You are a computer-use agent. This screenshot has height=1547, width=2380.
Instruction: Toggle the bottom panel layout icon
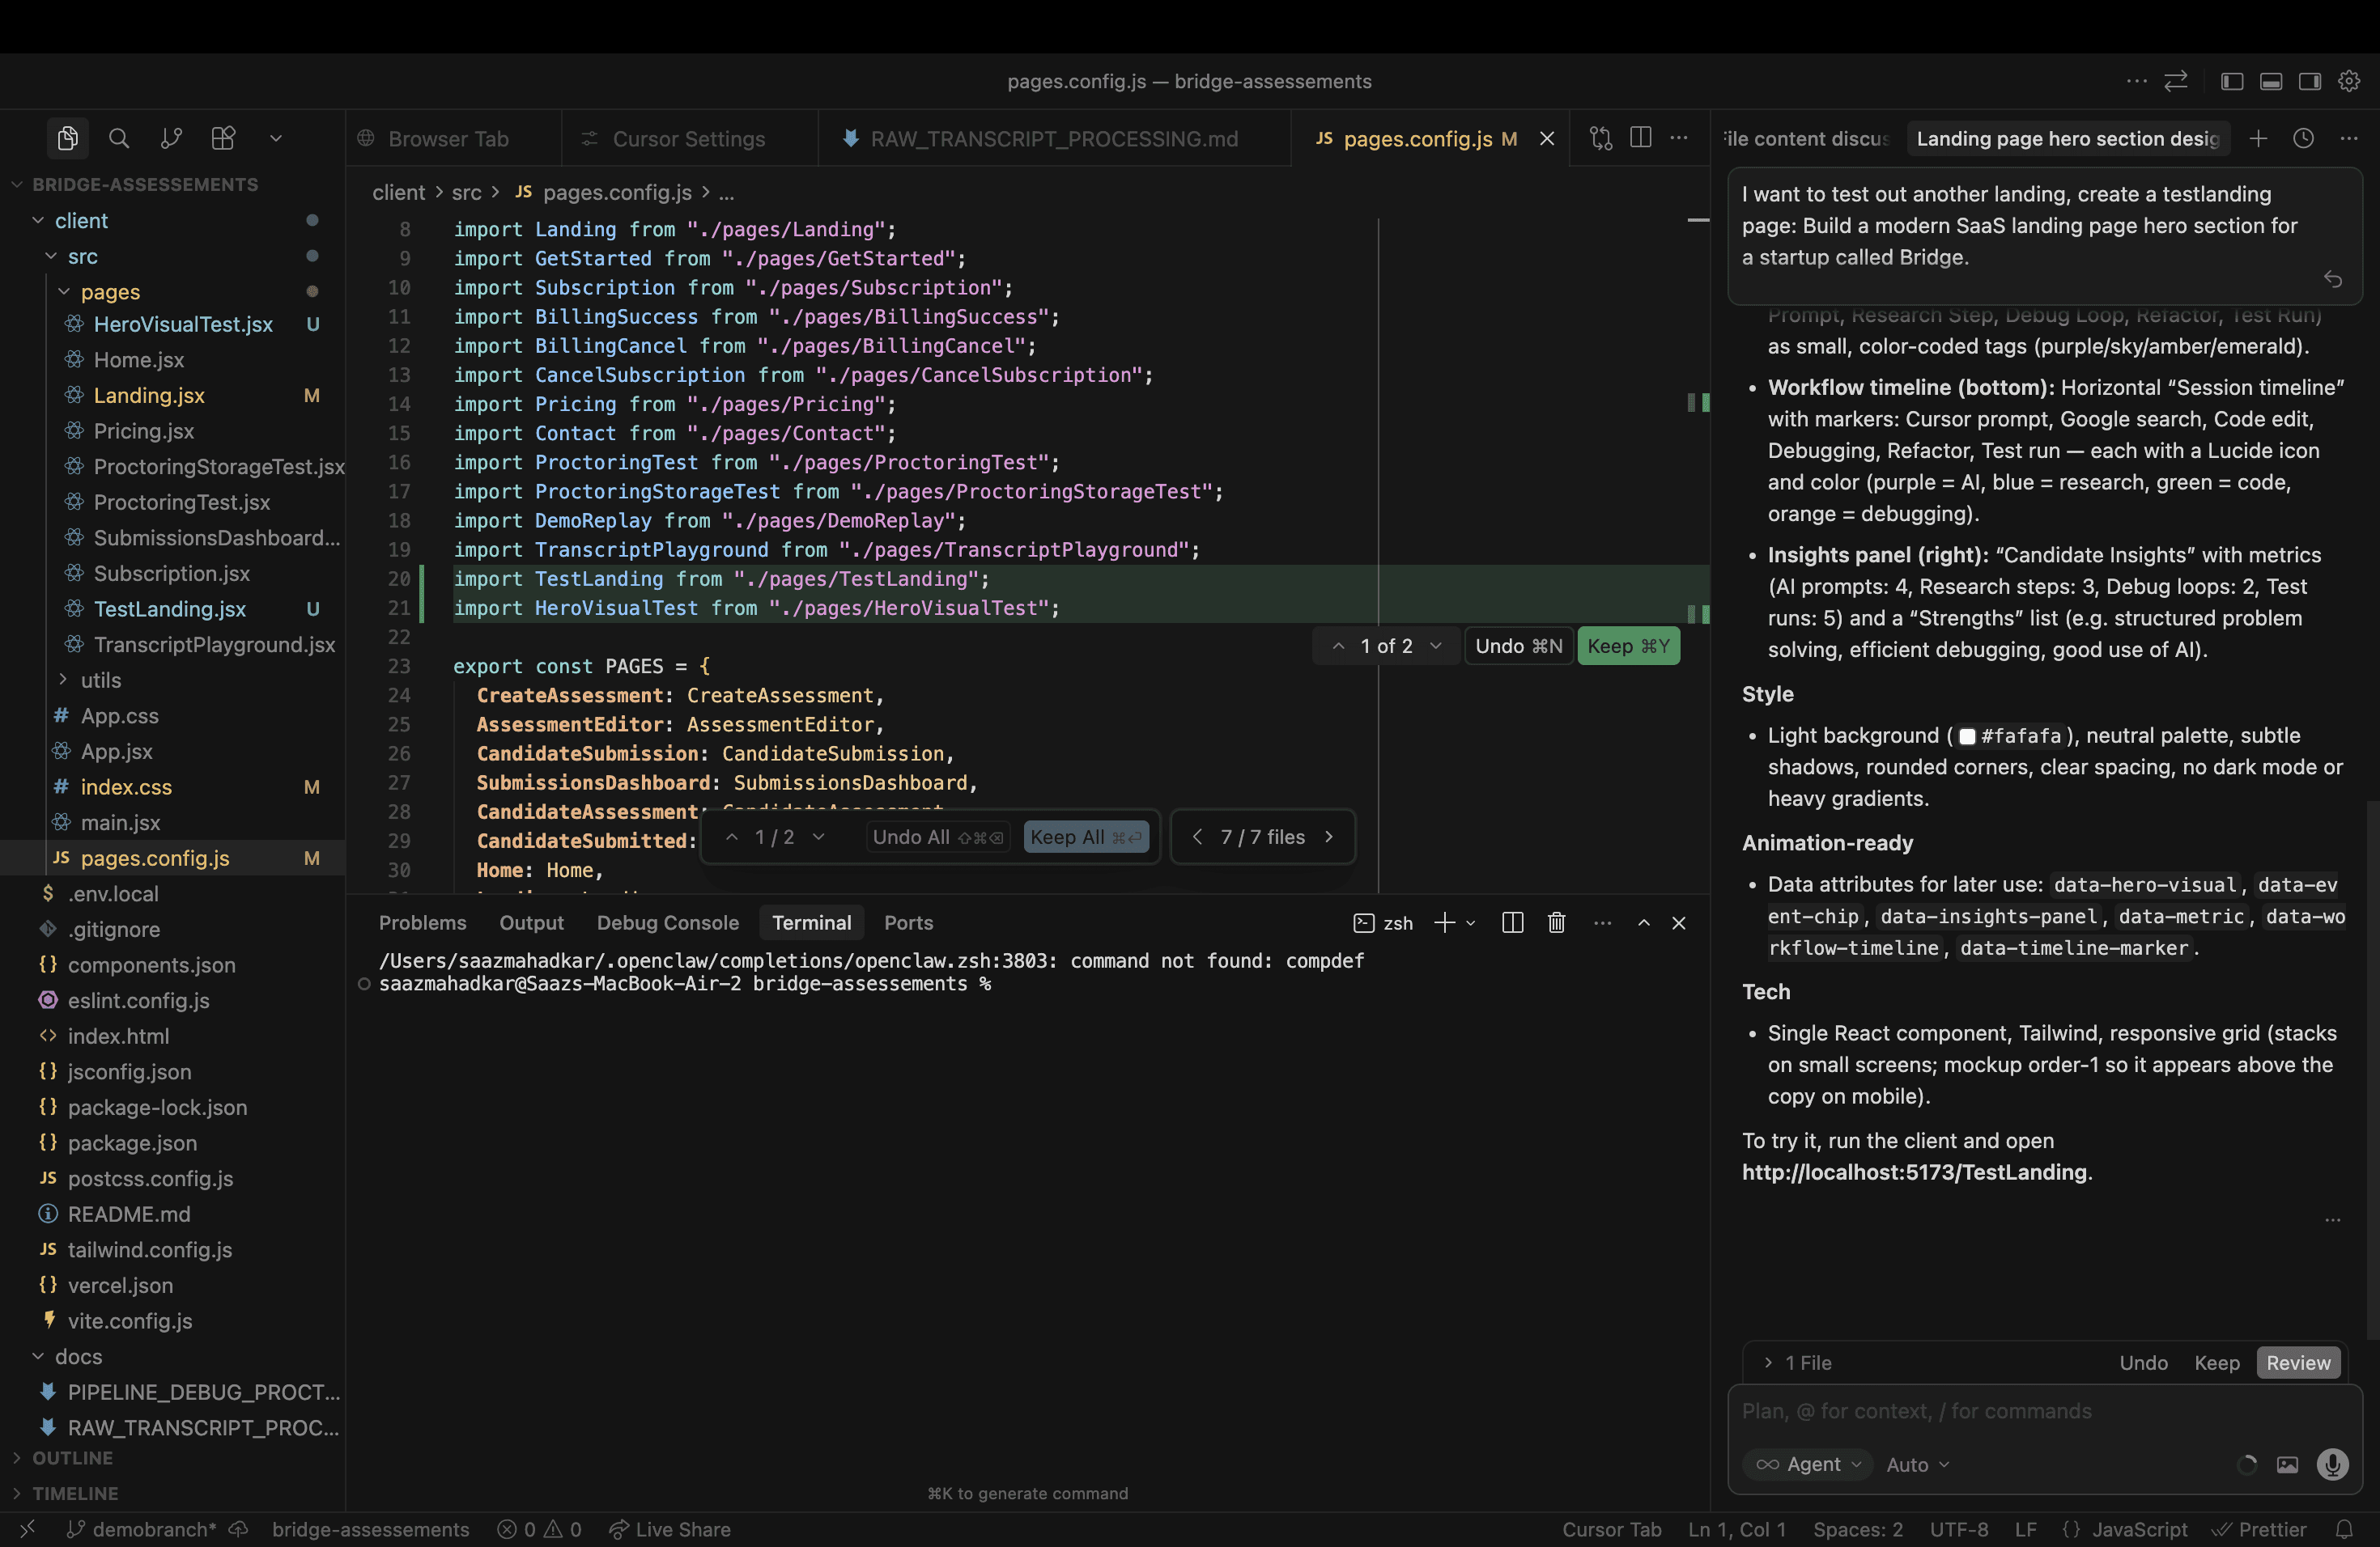coord(2271,81)
